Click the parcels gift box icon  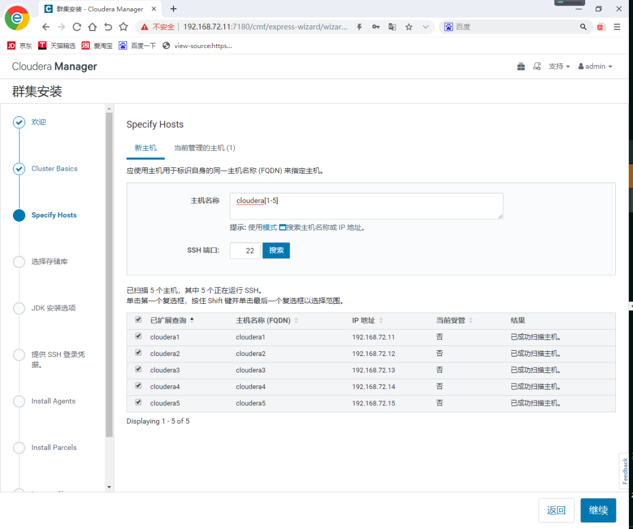click(521, 67)
